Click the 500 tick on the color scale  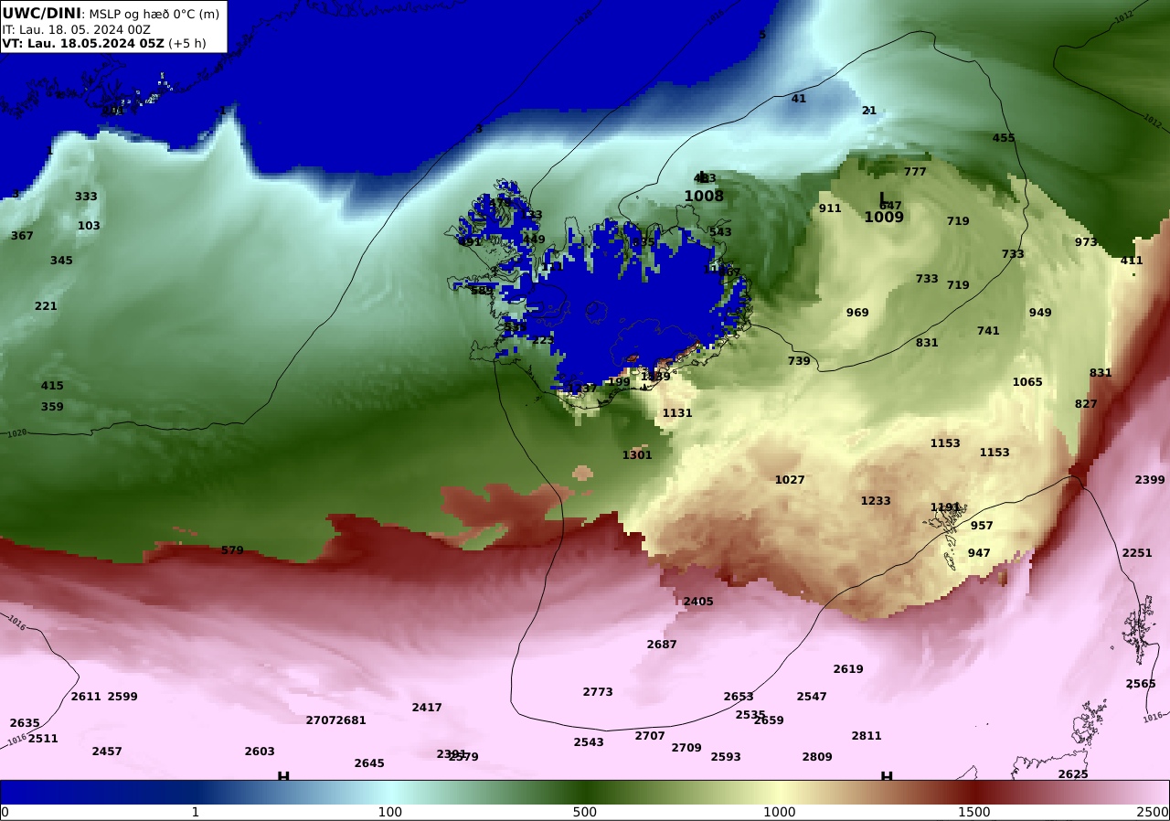pos(585,812)
